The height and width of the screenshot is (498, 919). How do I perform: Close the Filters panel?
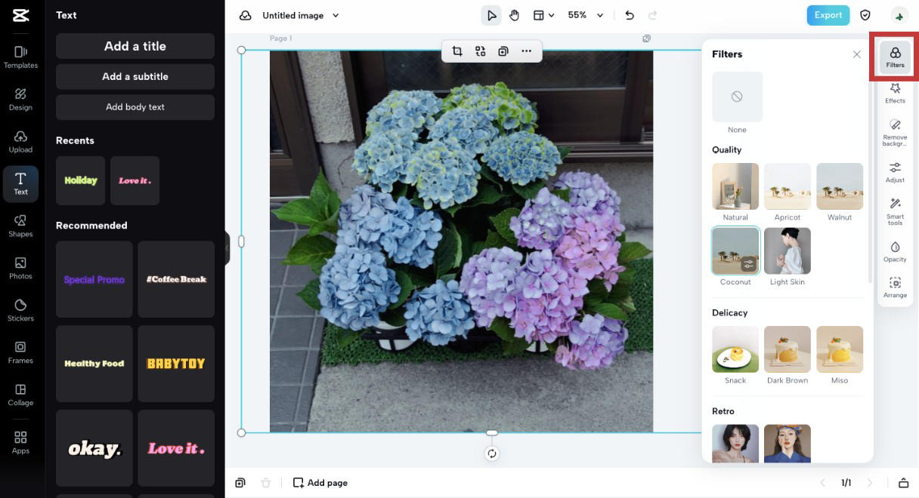coord(856,54)
